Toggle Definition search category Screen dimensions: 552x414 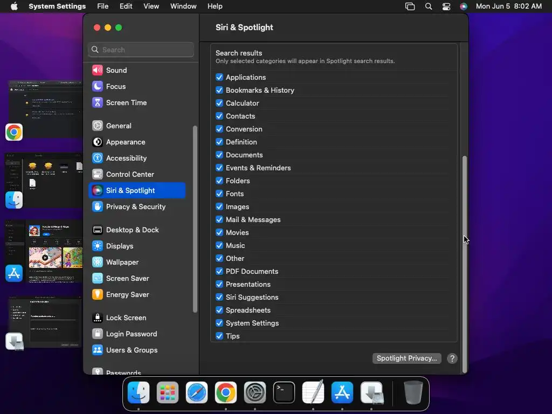coord(219,142)
